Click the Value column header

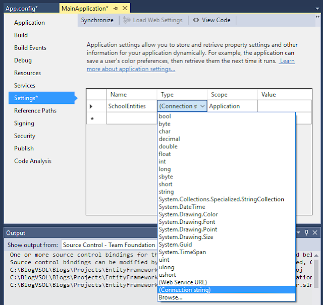[285, 95]
